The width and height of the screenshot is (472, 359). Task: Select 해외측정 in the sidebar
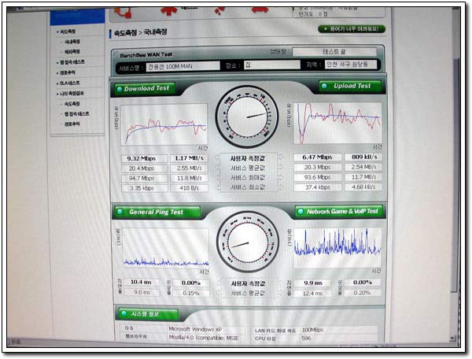(x=72, y=51)
